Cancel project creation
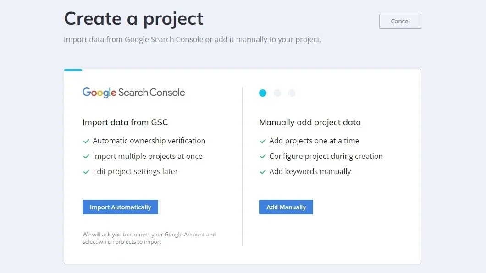 click(400, 22)
